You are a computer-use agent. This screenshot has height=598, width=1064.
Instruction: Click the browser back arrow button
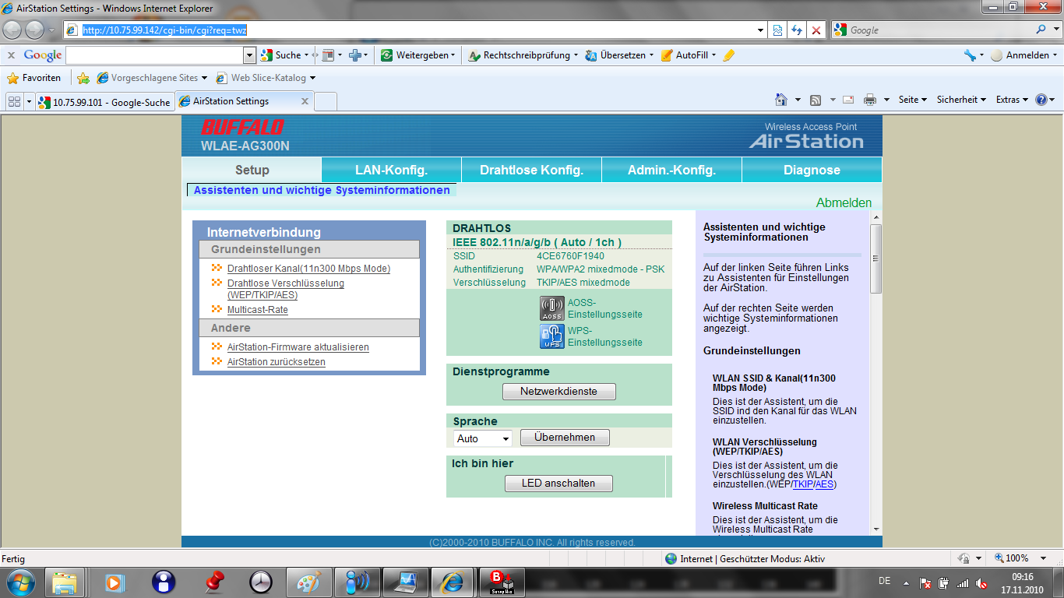tap(13, 30)
